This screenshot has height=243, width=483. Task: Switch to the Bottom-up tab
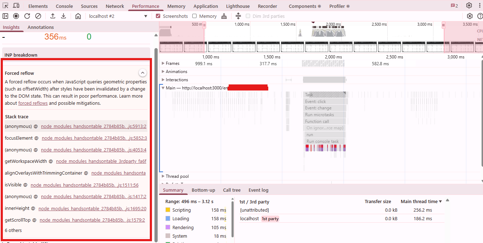[x=203, y=190]
